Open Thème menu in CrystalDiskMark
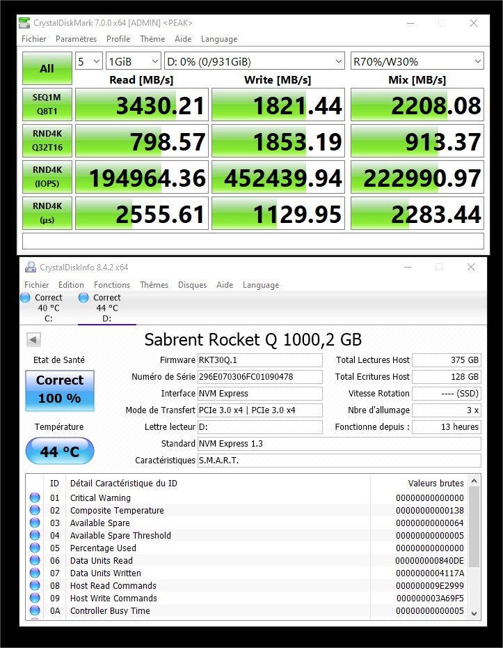503x648 pixels. (152, 39)
